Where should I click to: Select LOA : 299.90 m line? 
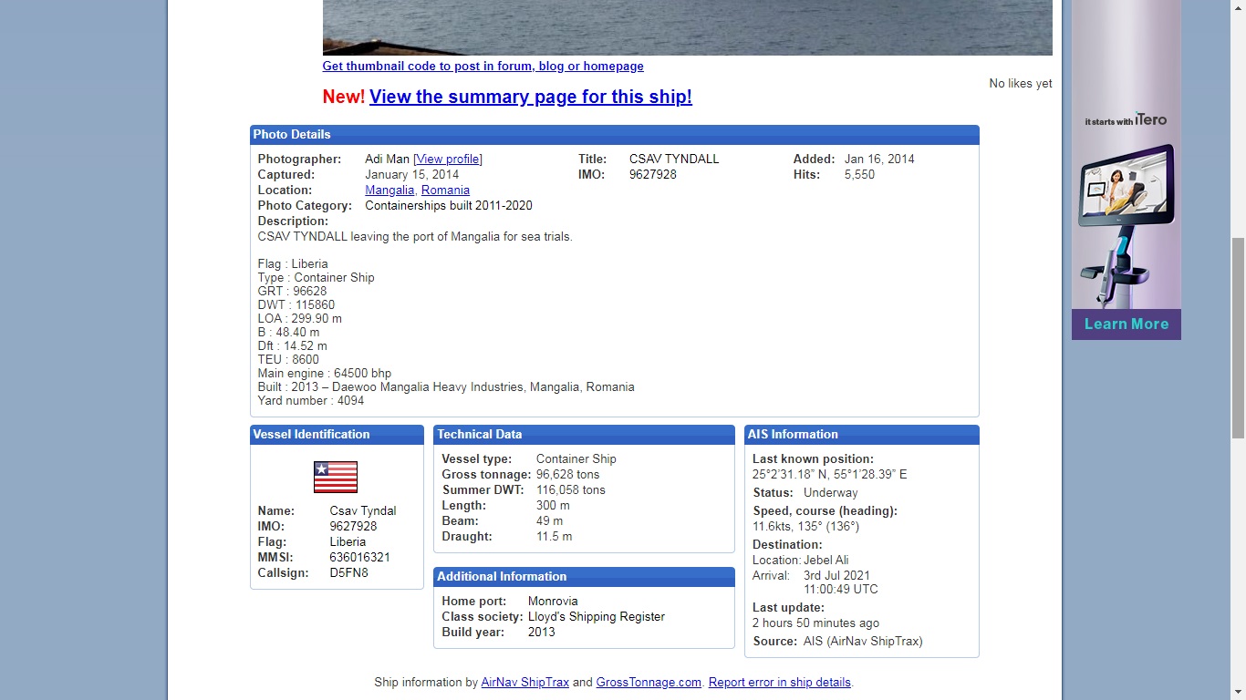pyautogui.click(x=300, y=319)
